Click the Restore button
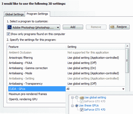Image resolution: width=133 pixels, height=114 pixels. coord(119,27)
